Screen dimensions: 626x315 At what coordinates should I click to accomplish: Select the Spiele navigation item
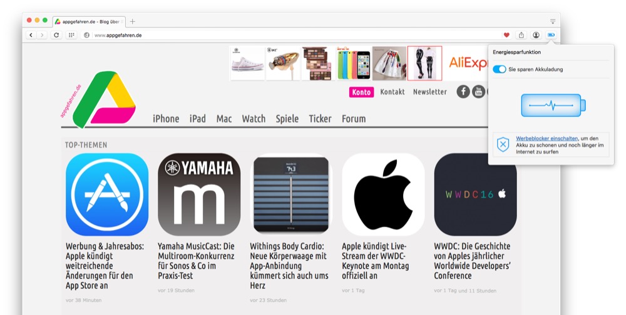[x=287, y=119]
